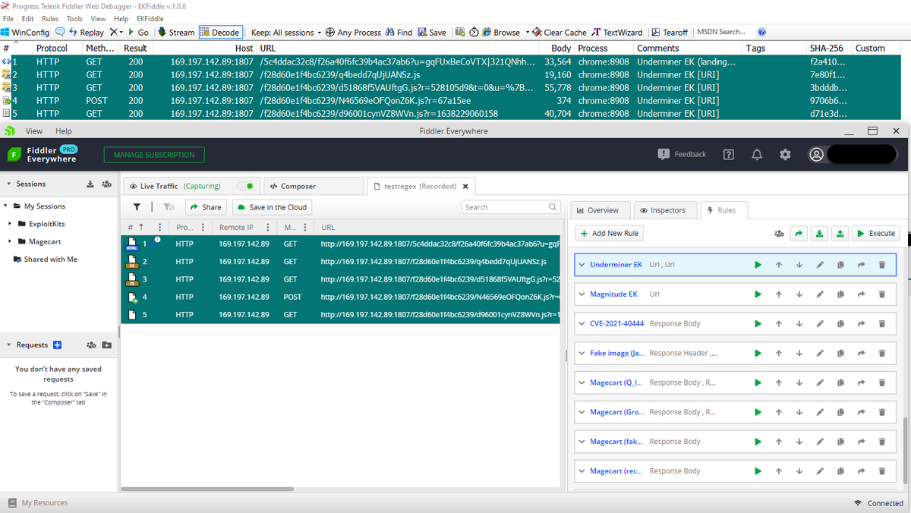This screenshot has width=911, height=513.
Task: Open the notifications bell icon
Action: coord(757,155)
